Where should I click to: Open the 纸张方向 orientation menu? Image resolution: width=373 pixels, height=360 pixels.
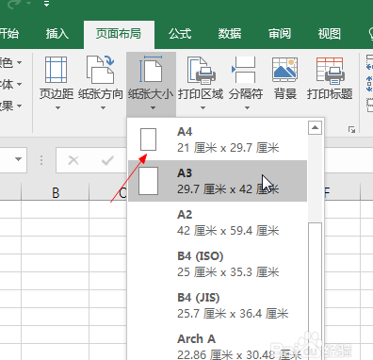point(101,82)
